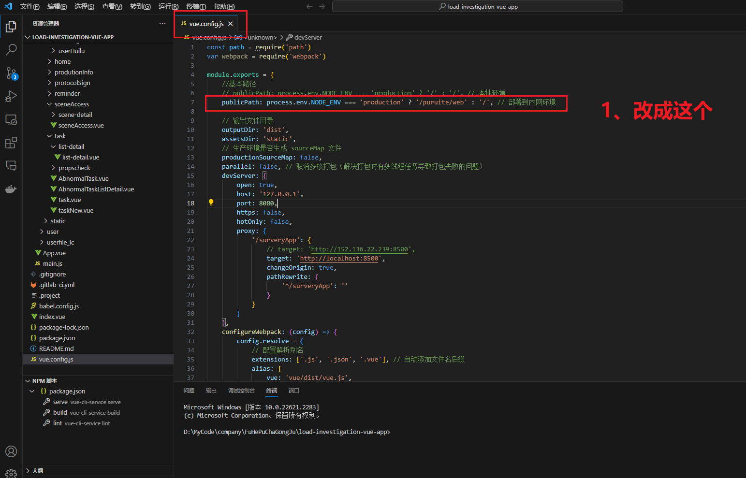Click the Accounts icon in activity bar
746x478 pixels.
(11, 451)
